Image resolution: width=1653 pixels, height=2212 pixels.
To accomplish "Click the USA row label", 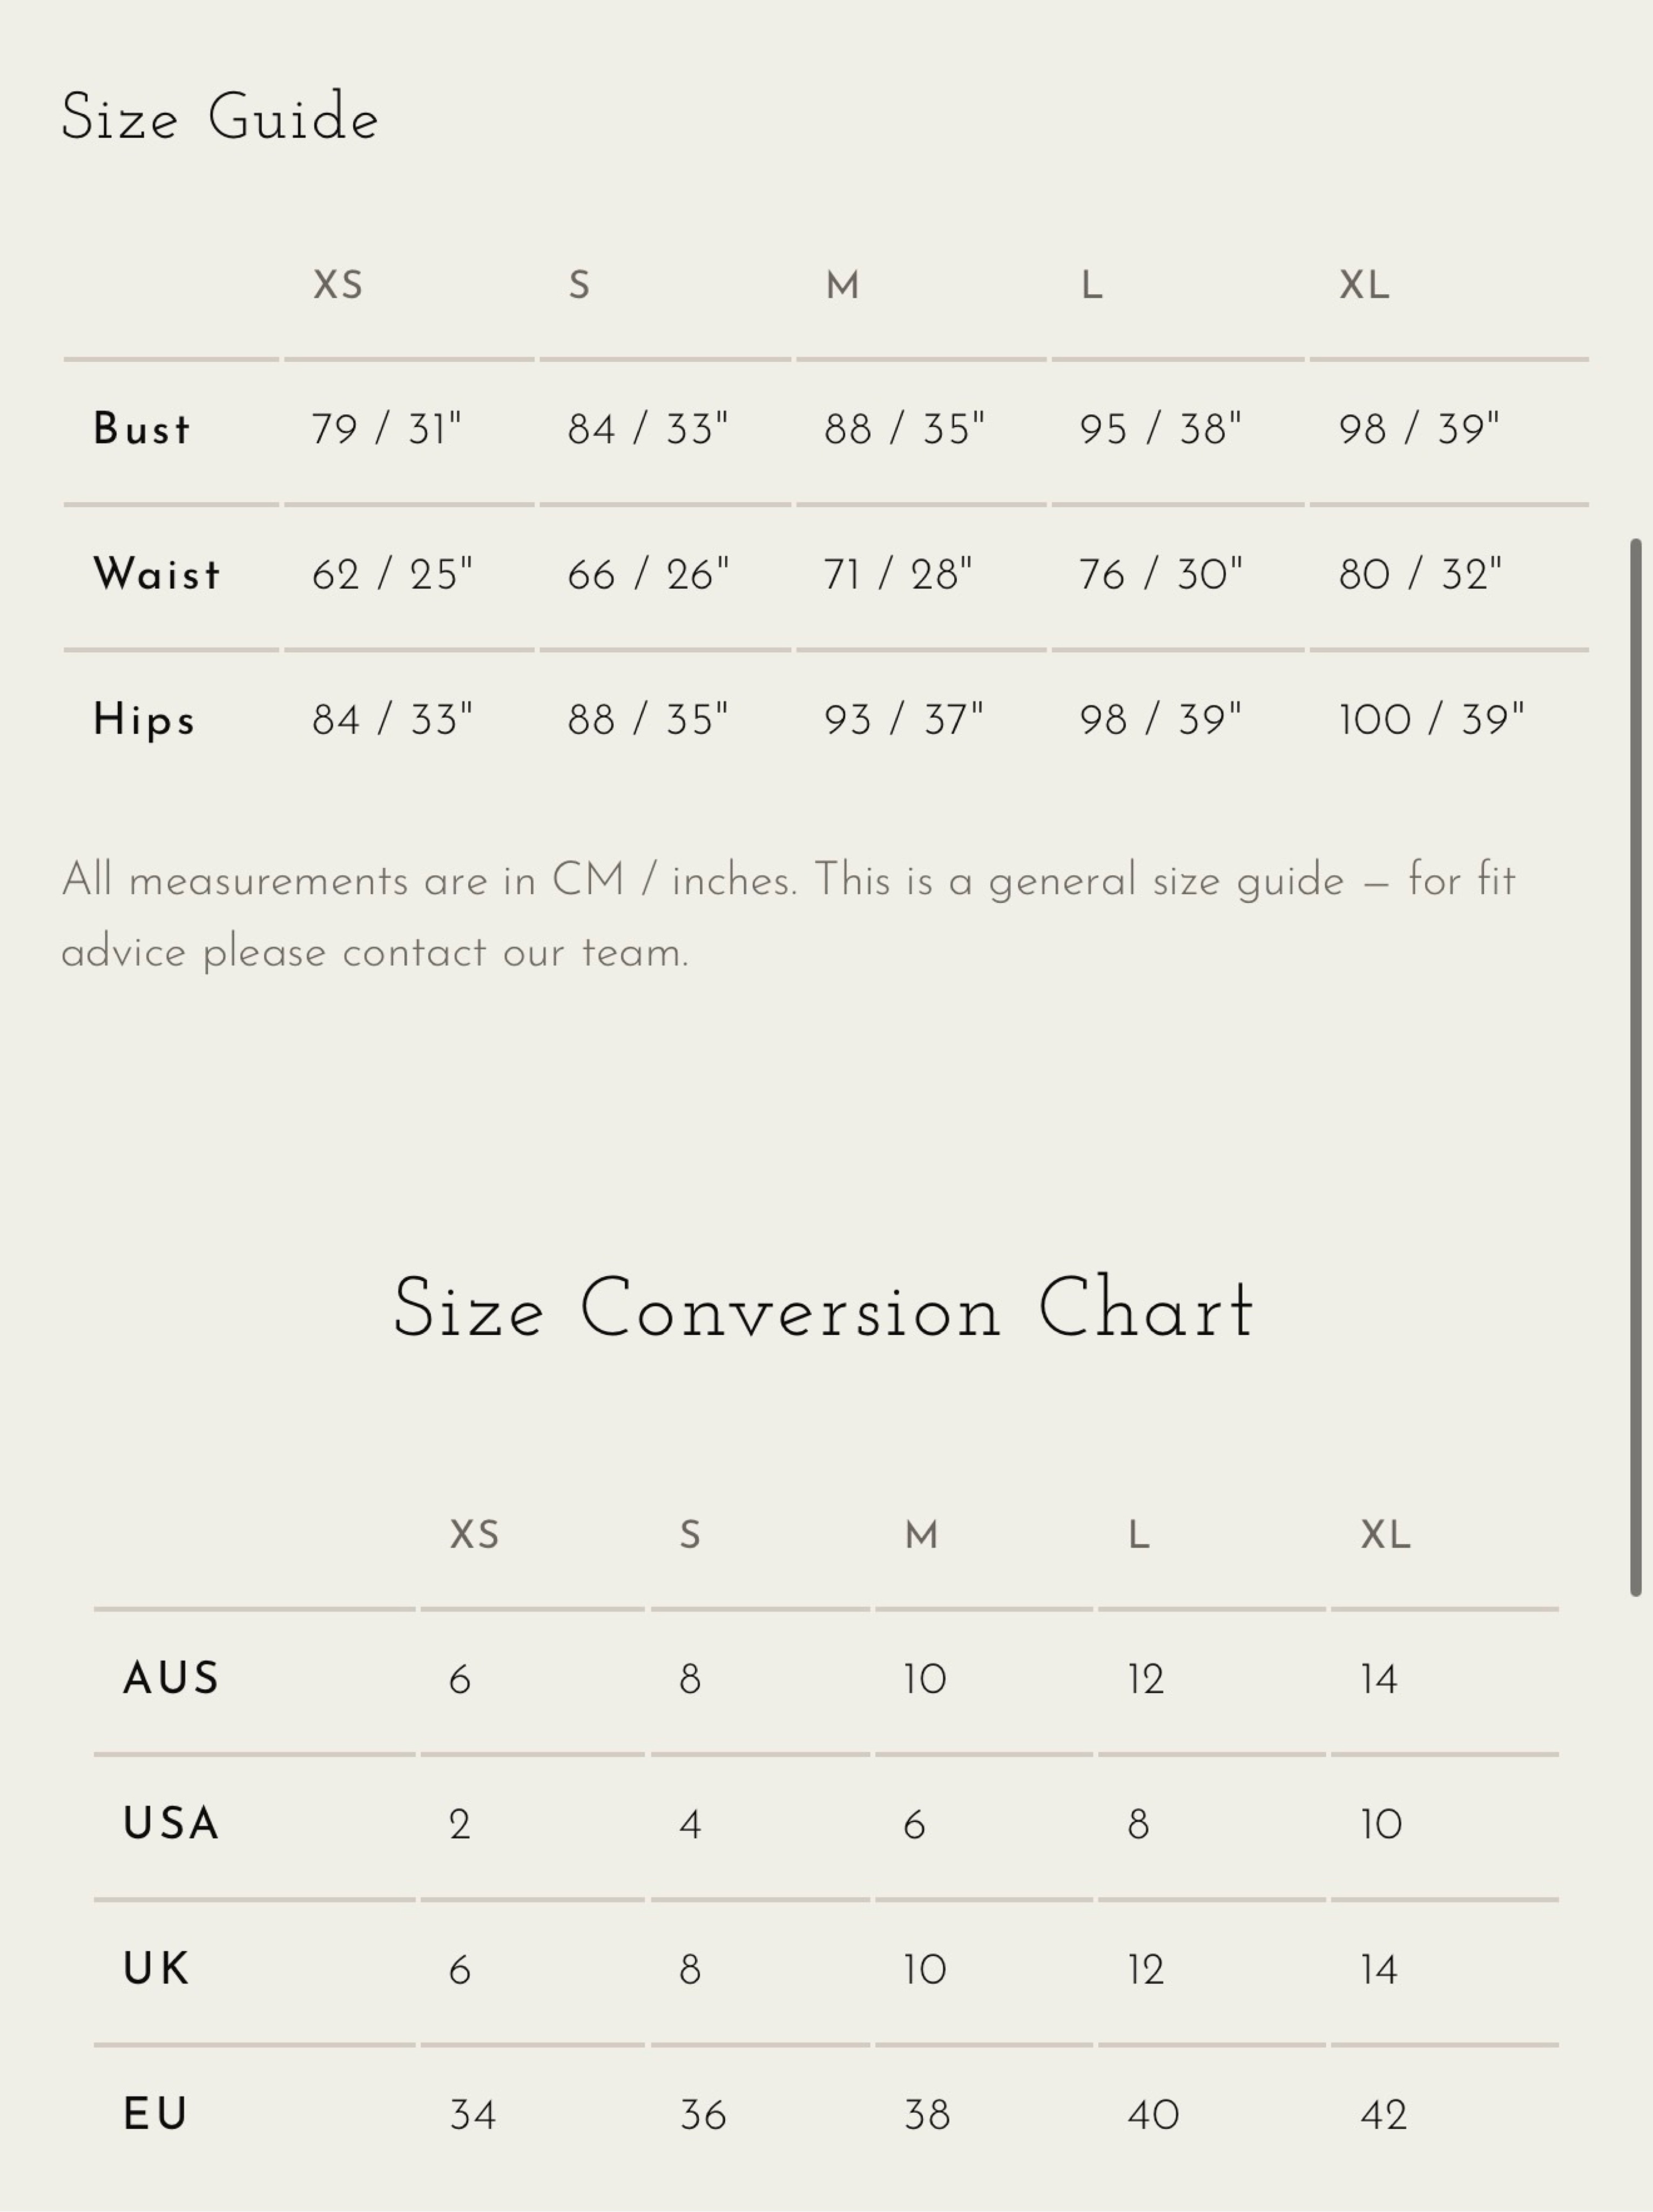I will 170,1824.
